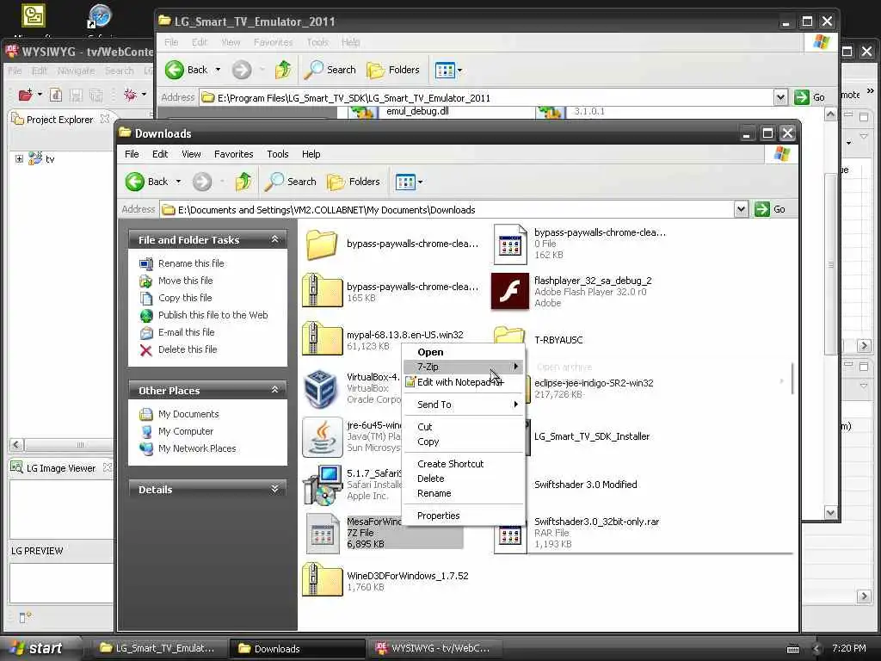Image resolution: width=881 pixels, height=661 pixels.
Task: Click Folders in LG_Smart_TV_Emulator_2011 window
Action: [393, 70]
